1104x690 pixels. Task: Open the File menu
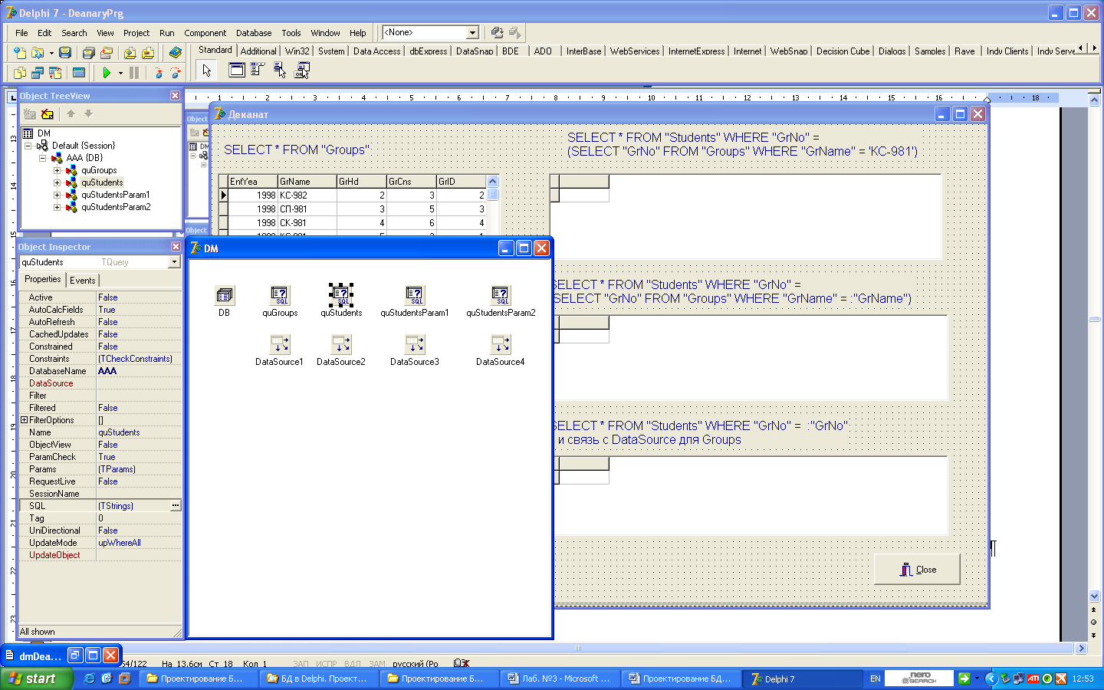point(21,33)
